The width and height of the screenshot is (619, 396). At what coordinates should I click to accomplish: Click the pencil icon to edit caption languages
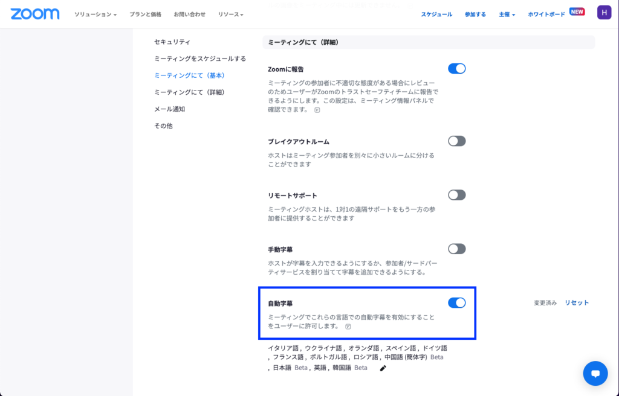tap(383, 368)
